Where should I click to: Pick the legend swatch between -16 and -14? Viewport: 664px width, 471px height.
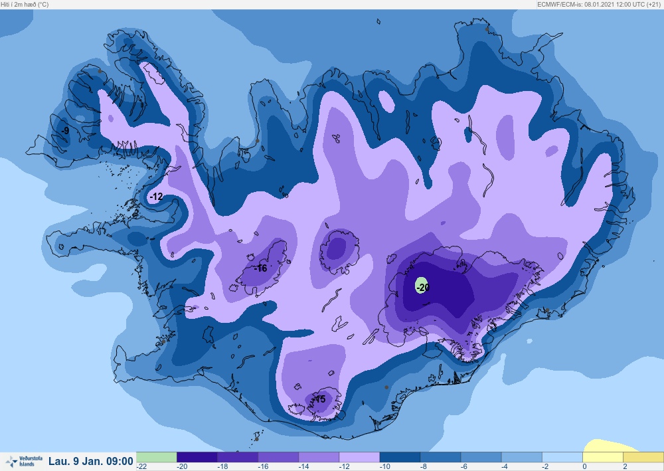(278, 457)
